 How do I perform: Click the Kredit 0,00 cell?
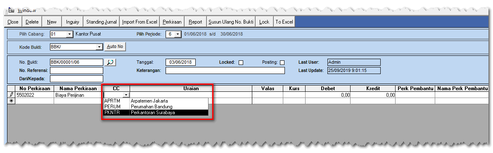373,94
